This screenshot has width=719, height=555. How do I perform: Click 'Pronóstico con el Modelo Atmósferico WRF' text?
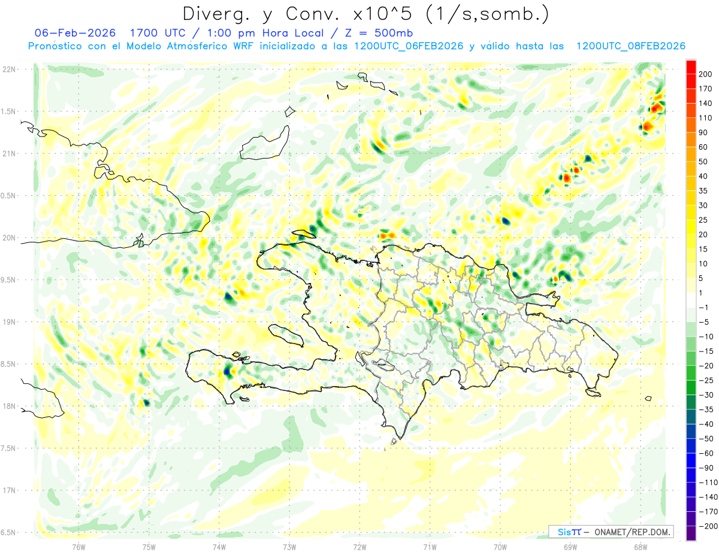click(142, 46)
